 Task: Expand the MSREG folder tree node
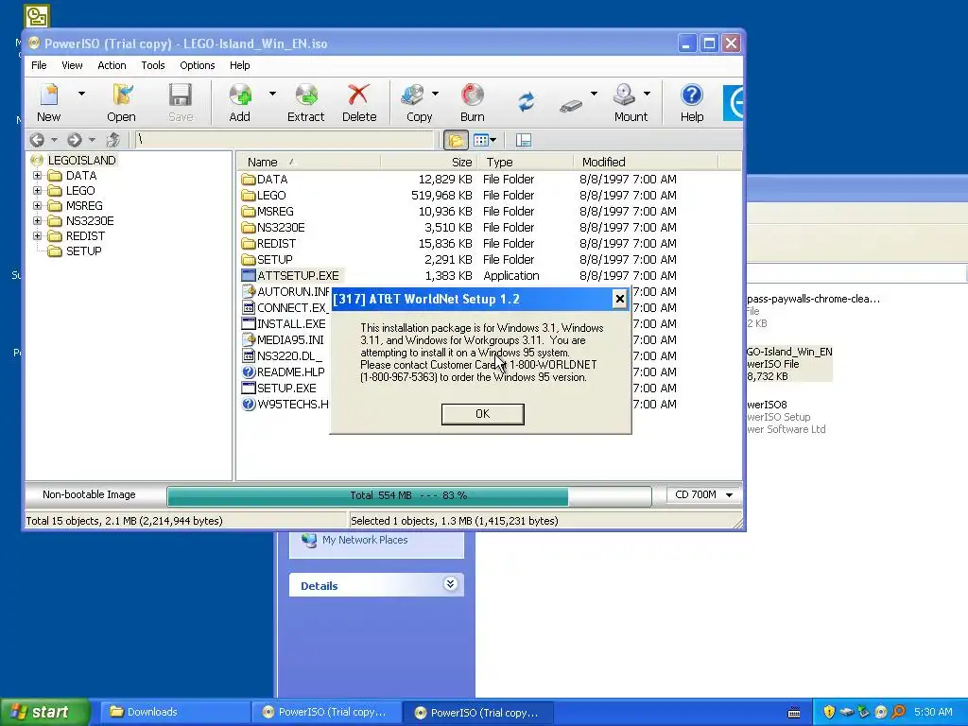tap(37, 205)
